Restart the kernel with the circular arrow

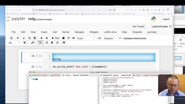tap(69, 38)
